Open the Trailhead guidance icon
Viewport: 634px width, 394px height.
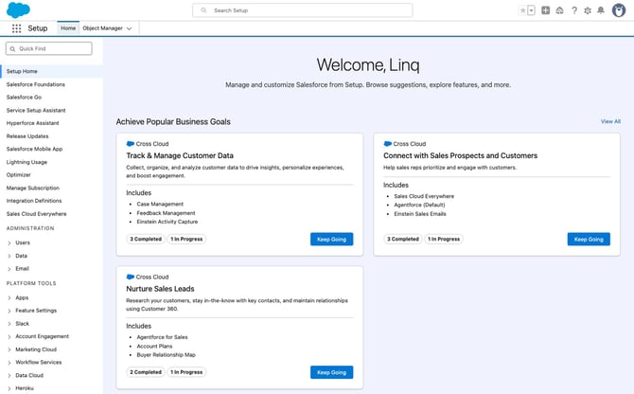click(559, 10)
